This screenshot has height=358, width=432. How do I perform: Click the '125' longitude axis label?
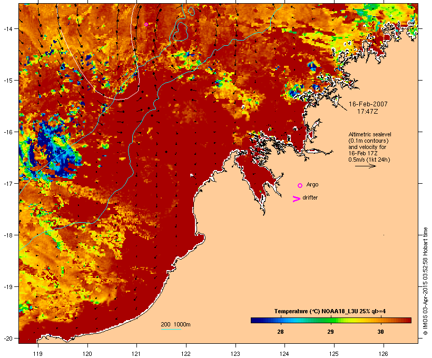click(x=334, y=354)
